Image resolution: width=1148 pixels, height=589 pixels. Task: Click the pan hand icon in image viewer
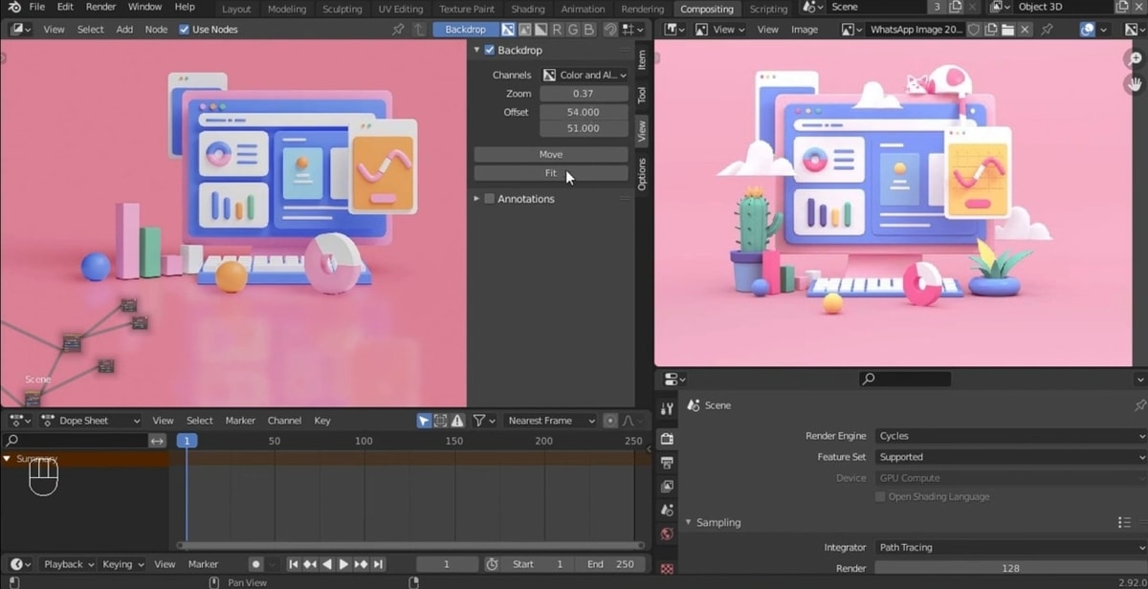pos(1136,84)
